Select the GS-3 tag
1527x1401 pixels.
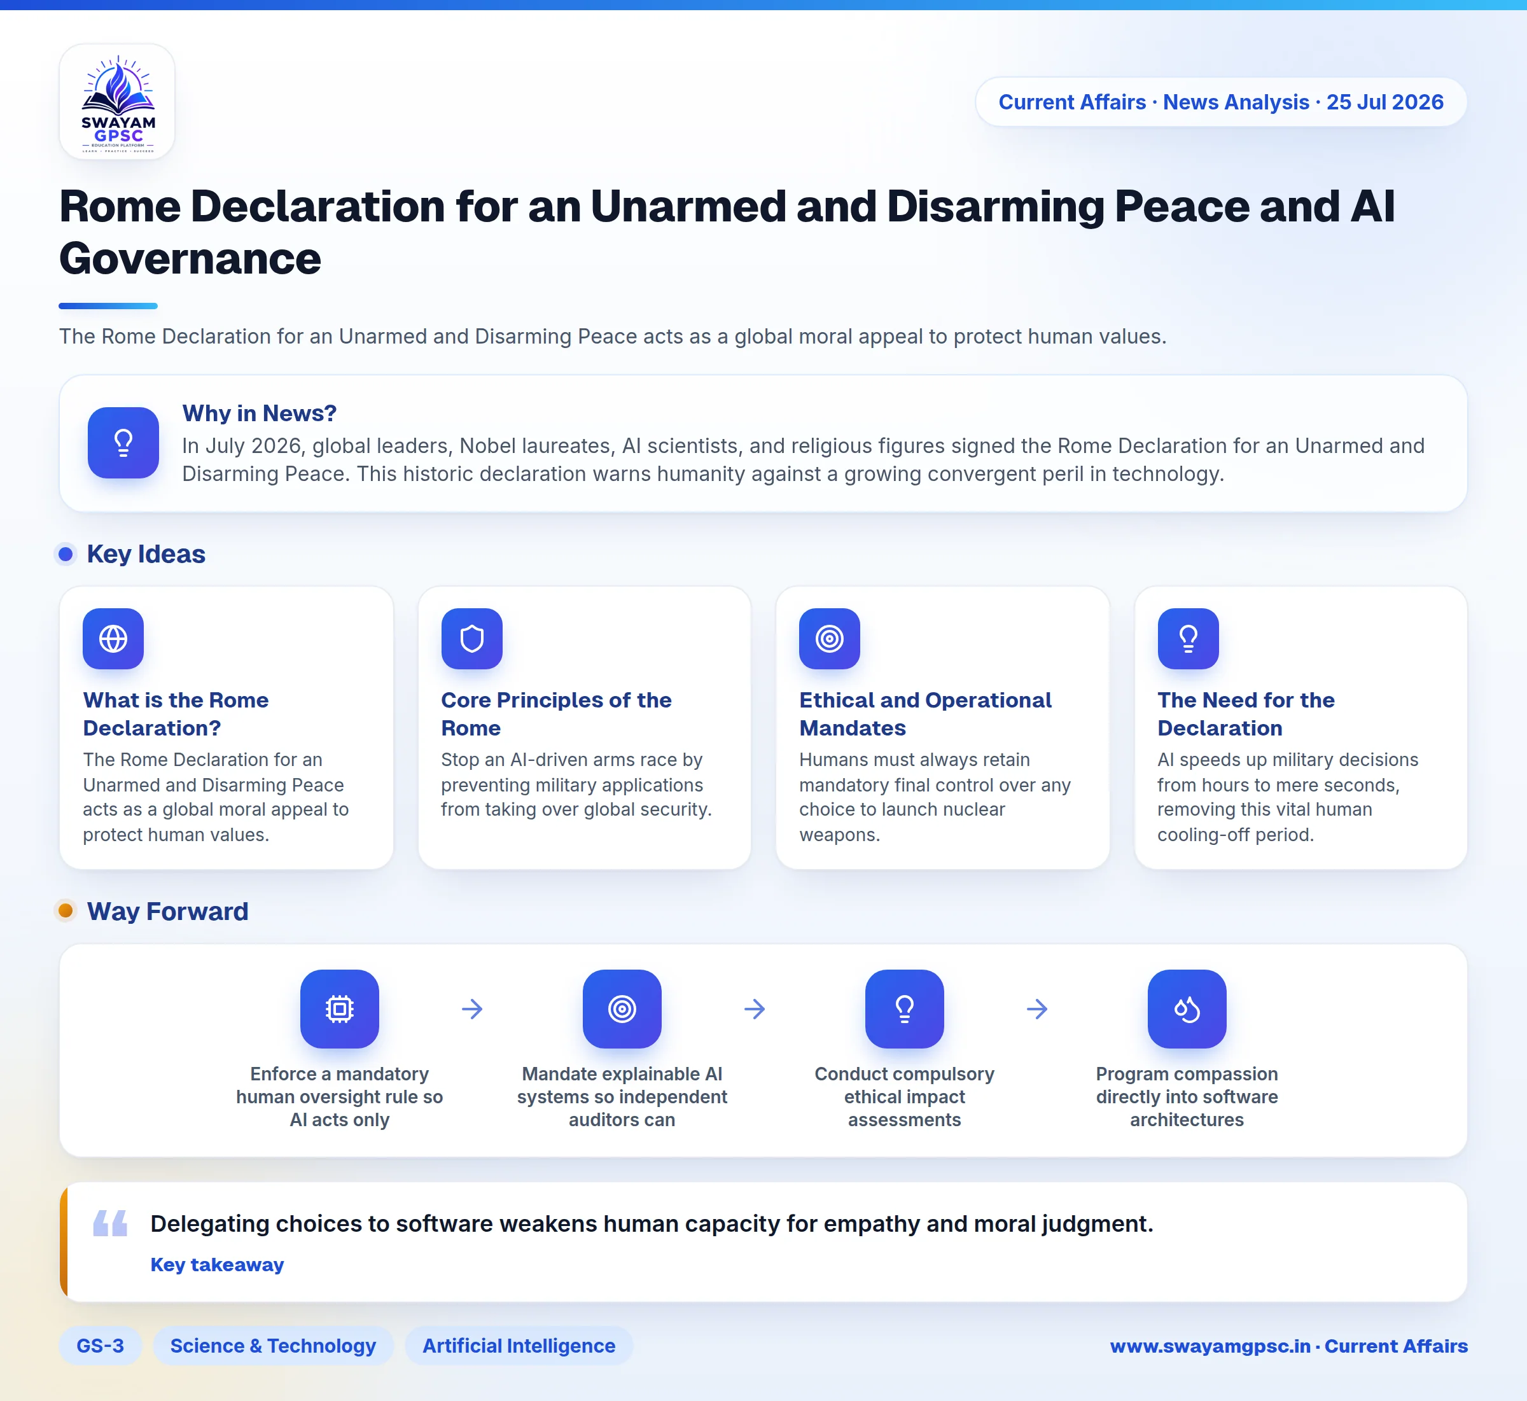coord(100,1346)
